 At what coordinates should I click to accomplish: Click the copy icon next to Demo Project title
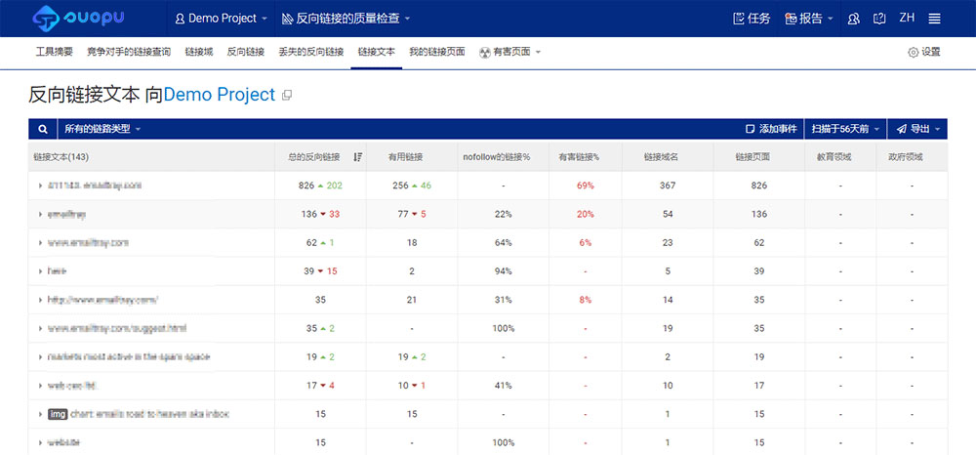(286, 96)
